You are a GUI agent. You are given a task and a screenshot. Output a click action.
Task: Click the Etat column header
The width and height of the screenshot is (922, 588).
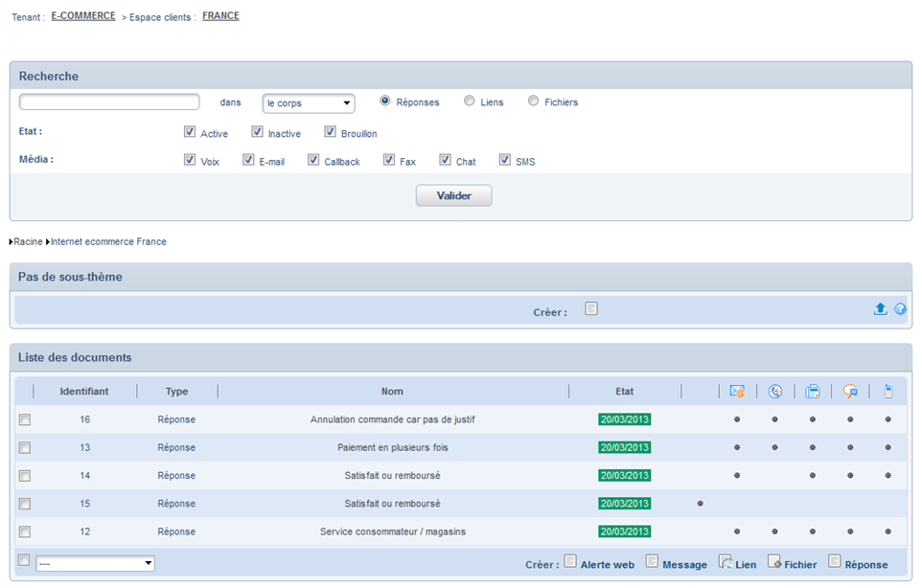click(625, 392)
